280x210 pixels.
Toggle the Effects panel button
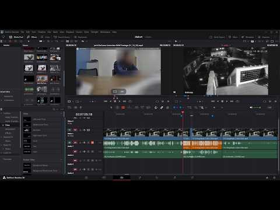(x=32, y=37)
